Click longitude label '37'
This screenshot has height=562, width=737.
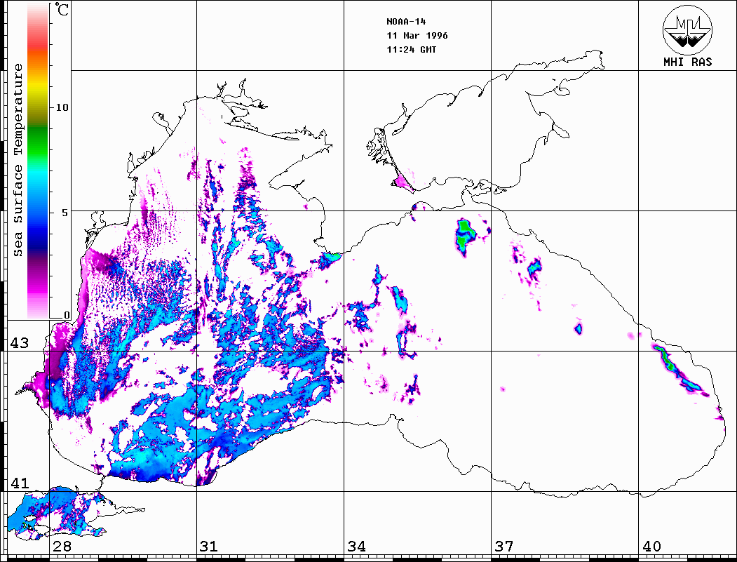[x=504, y=546]
